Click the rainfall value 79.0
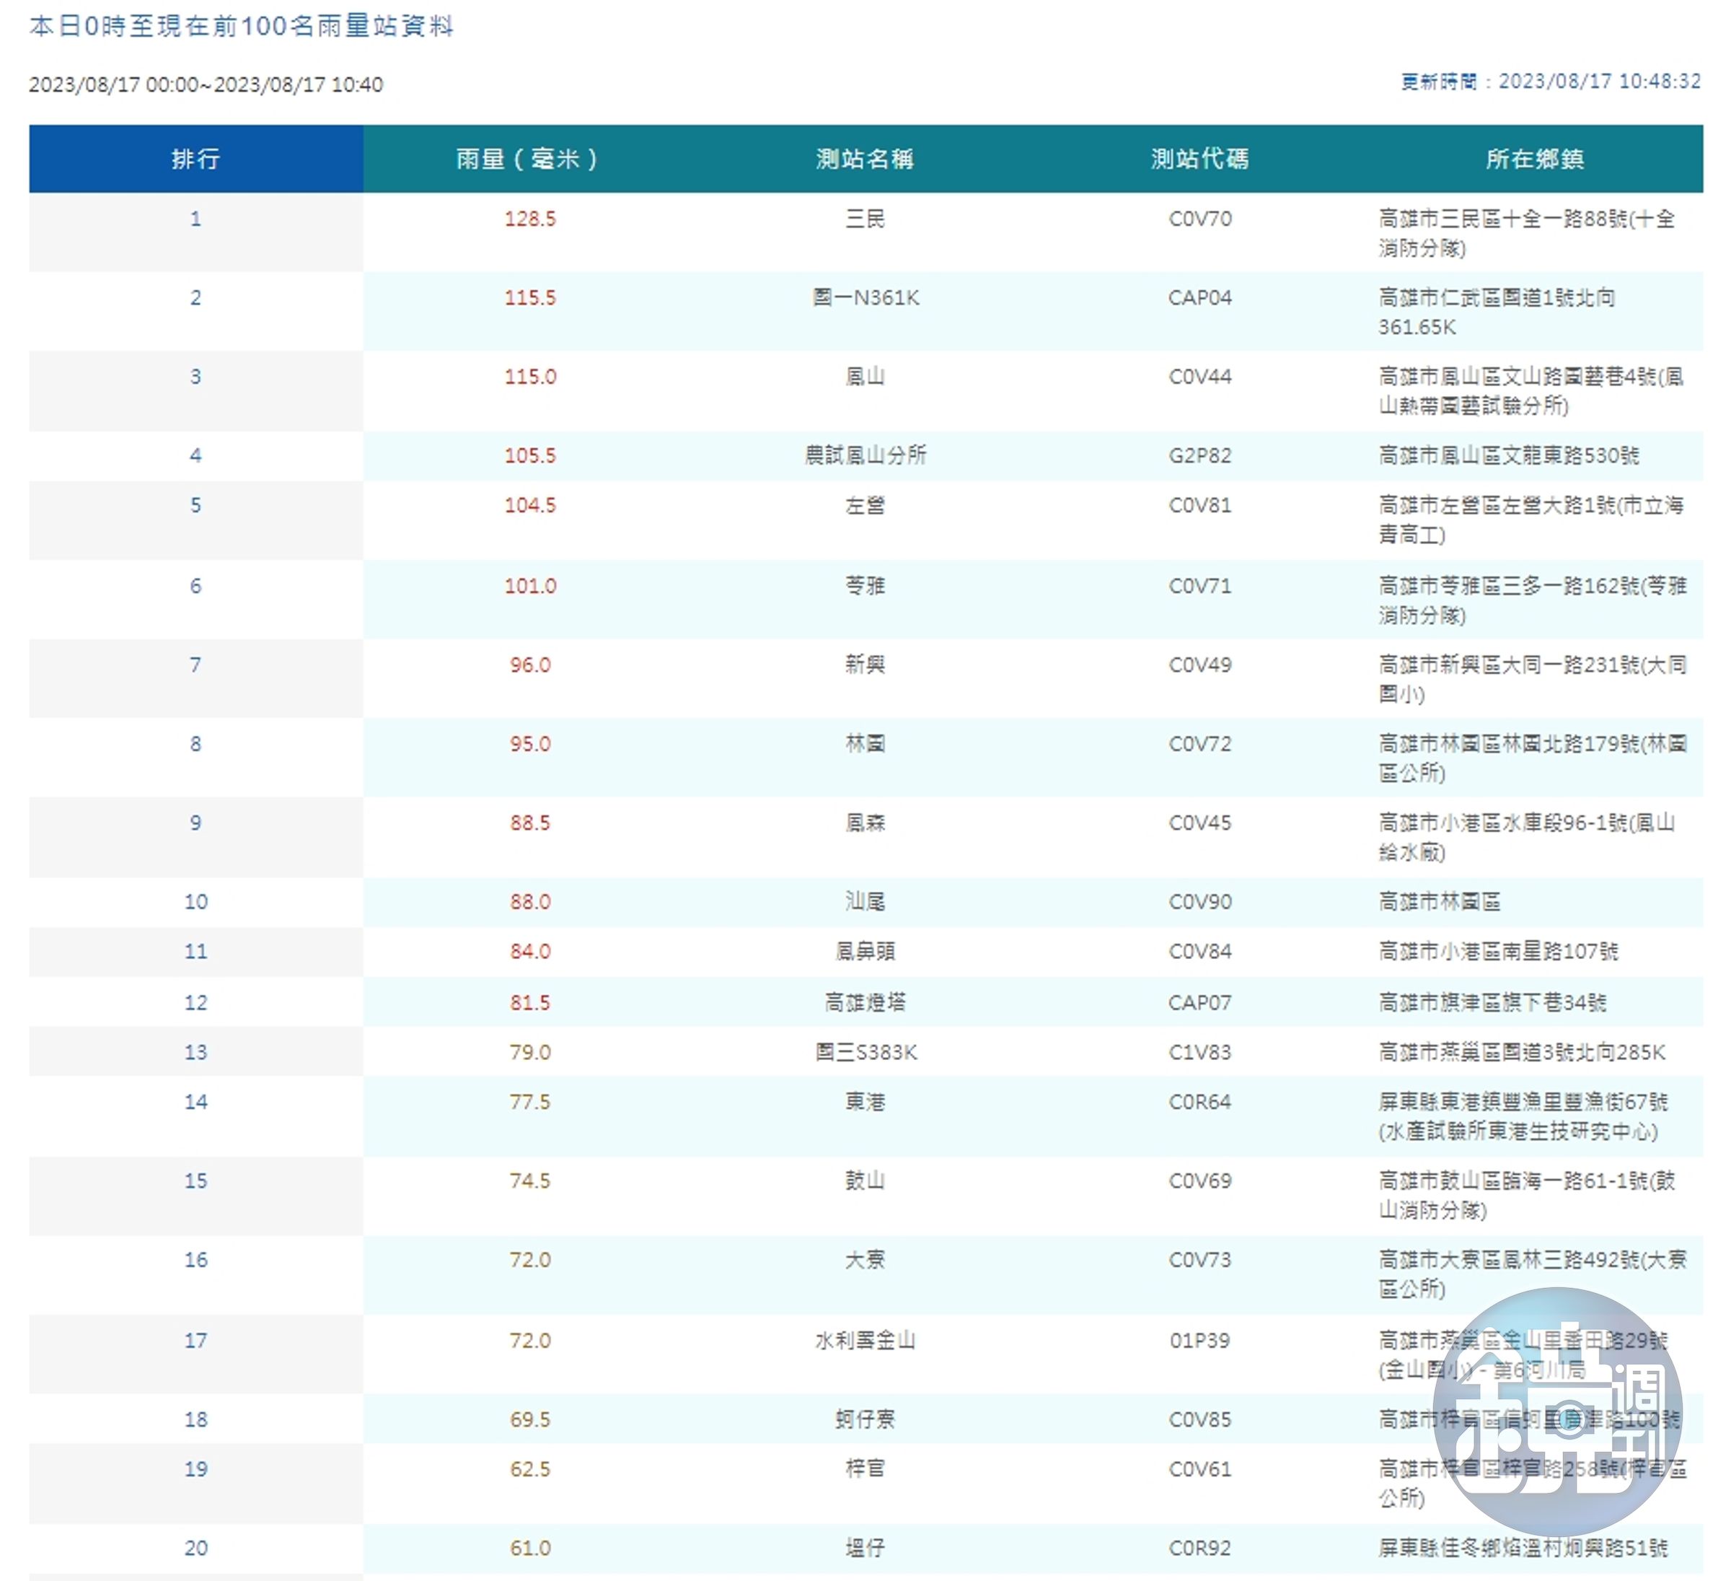The image size is (1731, 1581). click(x=530, y=1053)
